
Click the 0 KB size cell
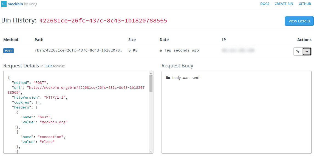[x=133, y=50]
